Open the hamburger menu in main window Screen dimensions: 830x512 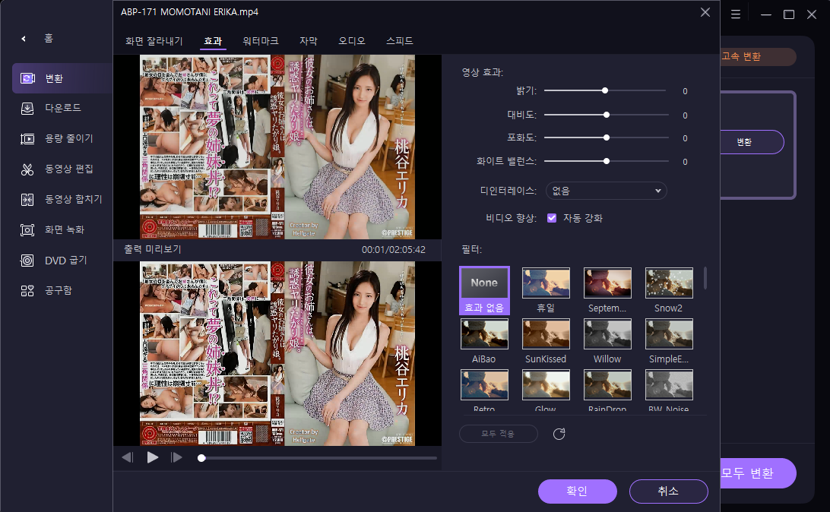736,14
